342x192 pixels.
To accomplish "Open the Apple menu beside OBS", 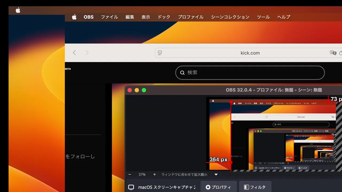I will (x=74, y=17).
